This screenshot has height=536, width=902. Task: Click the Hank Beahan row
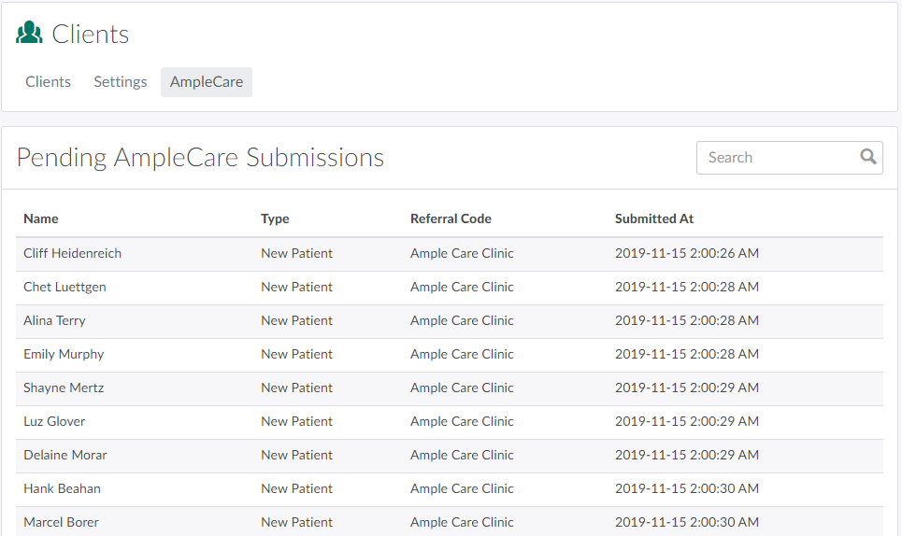[x=62, y=488]
